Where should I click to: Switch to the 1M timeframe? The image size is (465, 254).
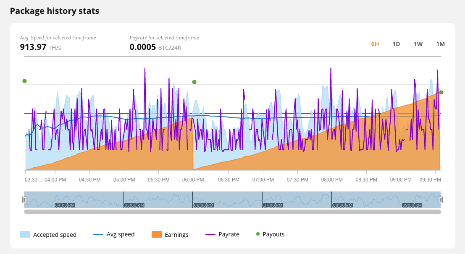pos(440,44)
